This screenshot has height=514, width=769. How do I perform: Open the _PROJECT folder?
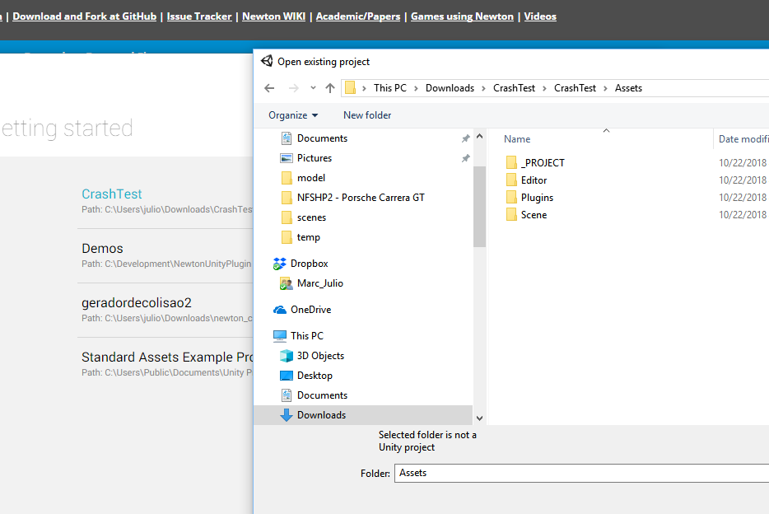543,163
